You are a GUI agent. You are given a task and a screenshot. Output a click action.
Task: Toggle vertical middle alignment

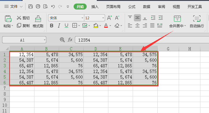click(137, 18)
